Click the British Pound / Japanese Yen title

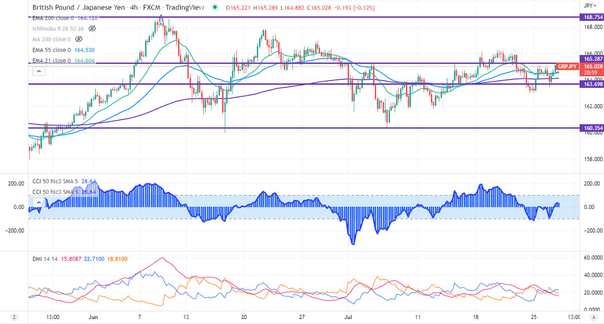[x=79, y=7]
